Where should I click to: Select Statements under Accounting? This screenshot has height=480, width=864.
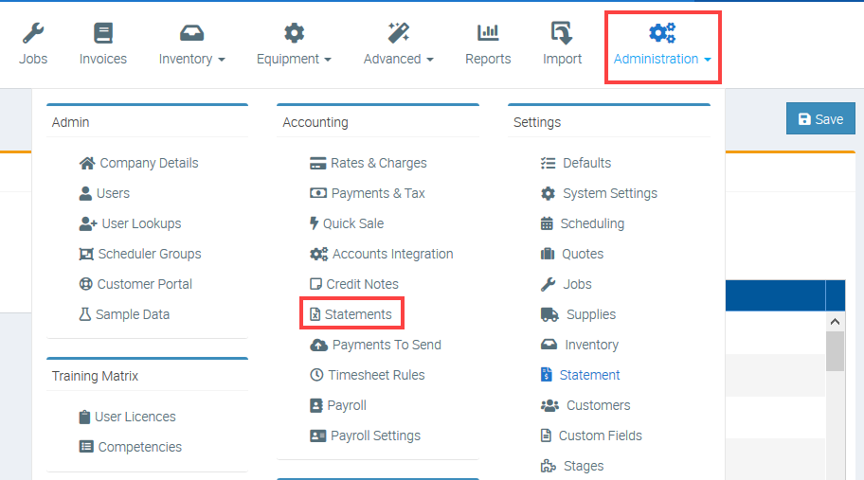(x=351, y=314)
